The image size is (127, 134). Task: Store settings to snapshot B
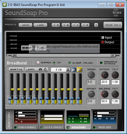tap(66, 25)
